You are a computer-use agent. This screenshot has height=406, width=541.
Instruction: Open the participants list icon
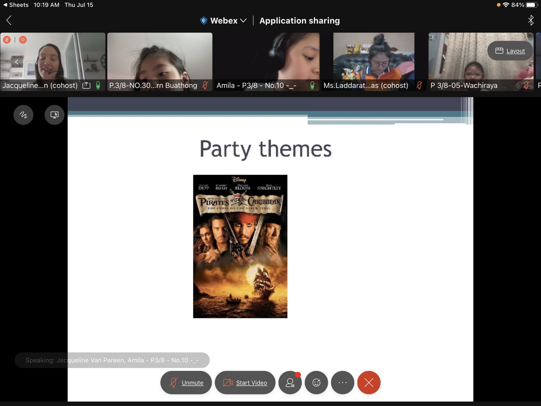290,383
